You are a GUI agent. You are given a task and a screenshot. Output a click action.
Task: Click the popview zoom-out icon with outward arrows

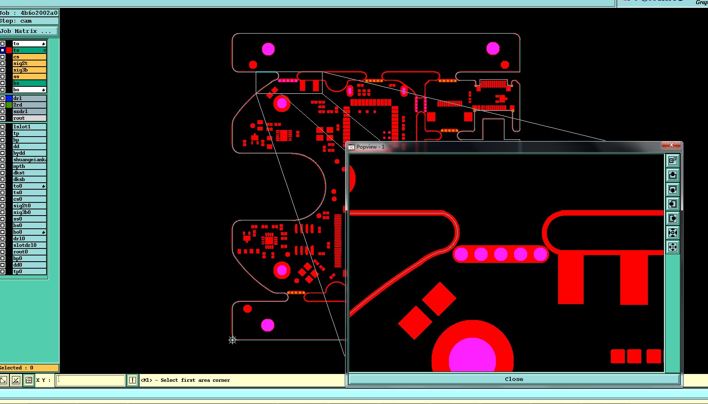(673, 247)
